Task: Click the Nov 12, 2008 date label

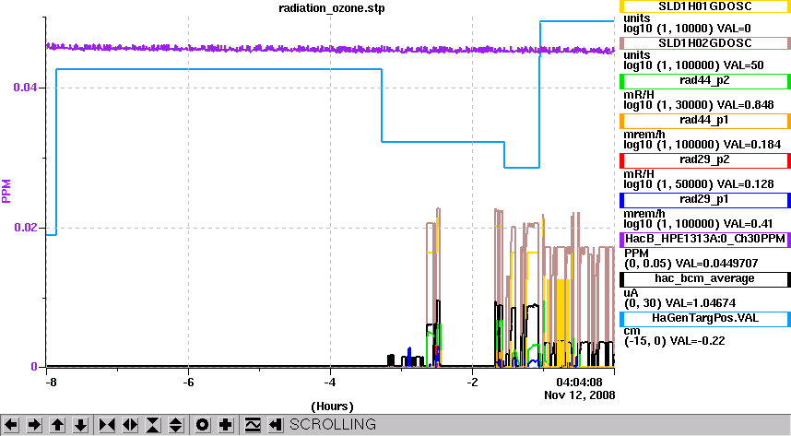Action: (x=580, y=395)
